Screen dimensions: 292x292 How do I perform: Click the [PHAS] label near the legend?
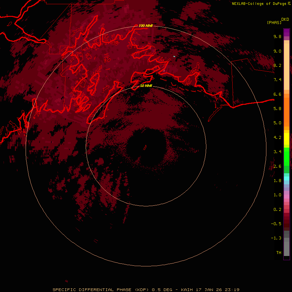tap(274, 22)
